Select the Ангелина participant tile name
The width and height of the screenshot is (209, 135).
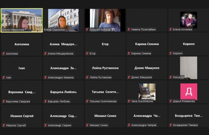[x=22, y=44]
